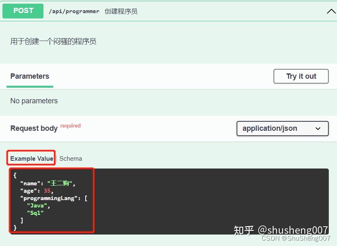The image size is (337, 246).
Task: Click the Try it out button
Action: (301, 76)
